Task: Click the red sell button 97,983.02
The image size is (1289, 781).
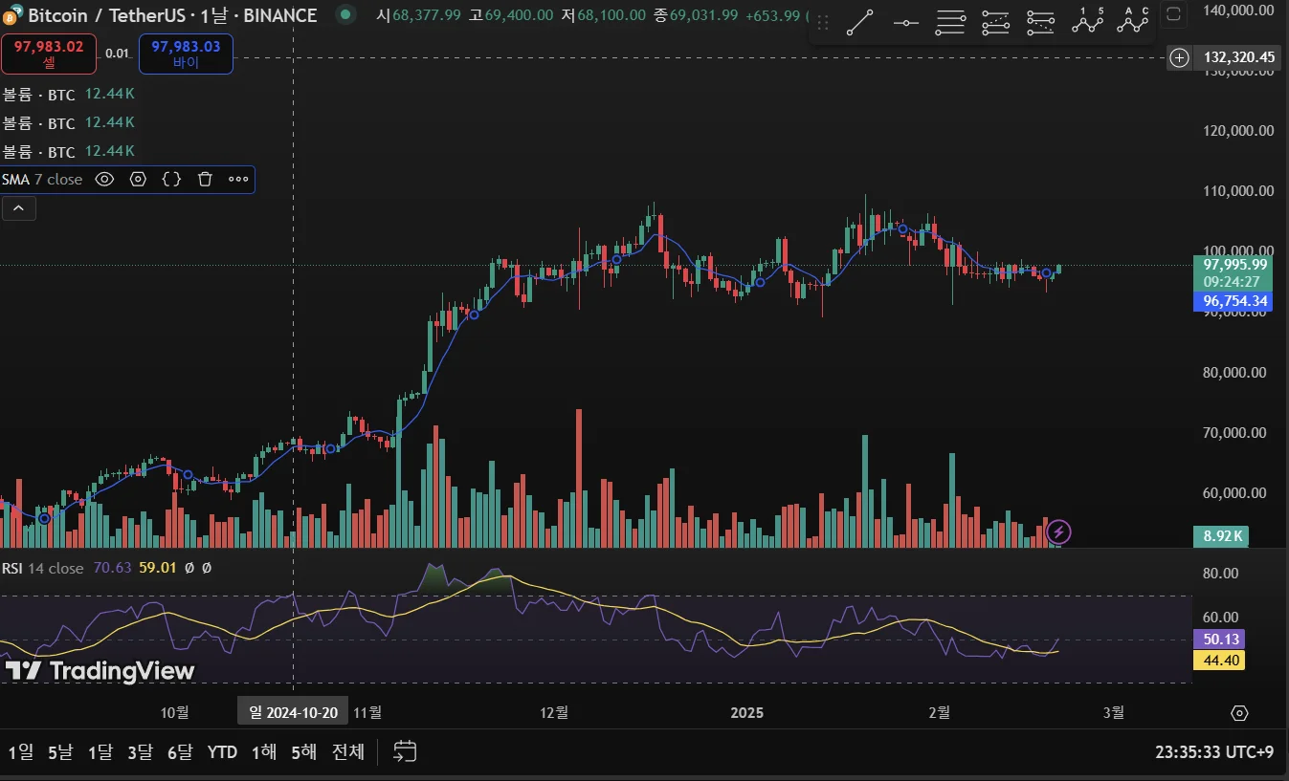Action: tap(49, 54)
